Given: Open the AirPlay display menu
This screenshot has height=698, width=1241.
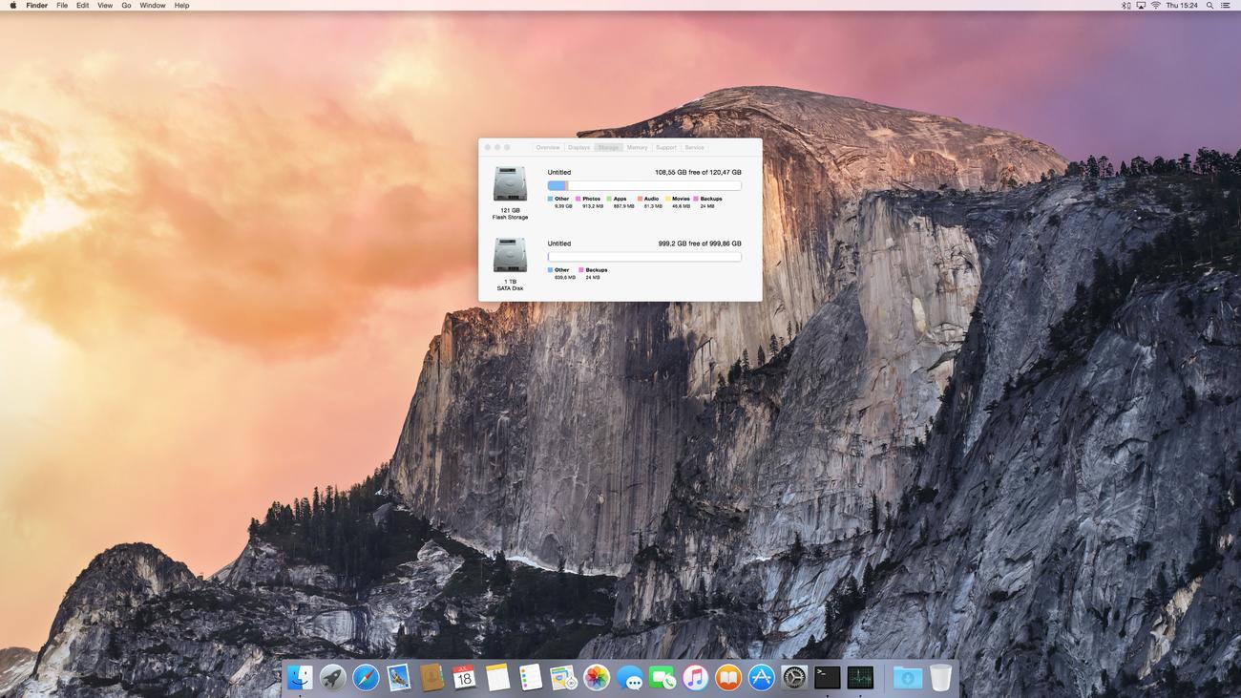Looking at the screenshot, I should (1141, 6).
